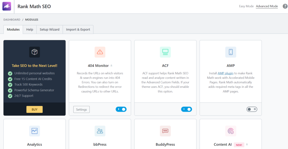Click checkmark beside Track 500 Keywords
288x149 pixels.
10,84
